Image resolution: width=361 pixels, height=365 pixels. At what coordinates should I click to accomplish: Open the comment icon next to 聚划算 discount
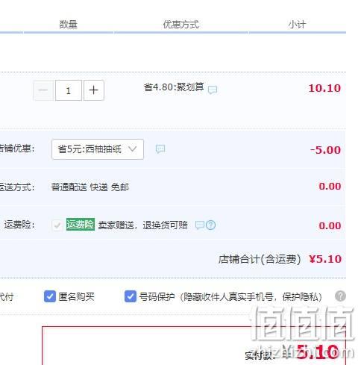point(213,90)
